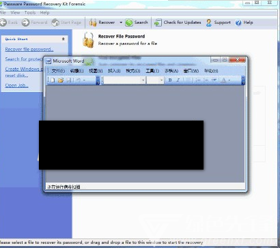Viewport: 280px width, 250px height.
Task: Click the Recover padlock icon in toolbar
Action: coord(93,22)
